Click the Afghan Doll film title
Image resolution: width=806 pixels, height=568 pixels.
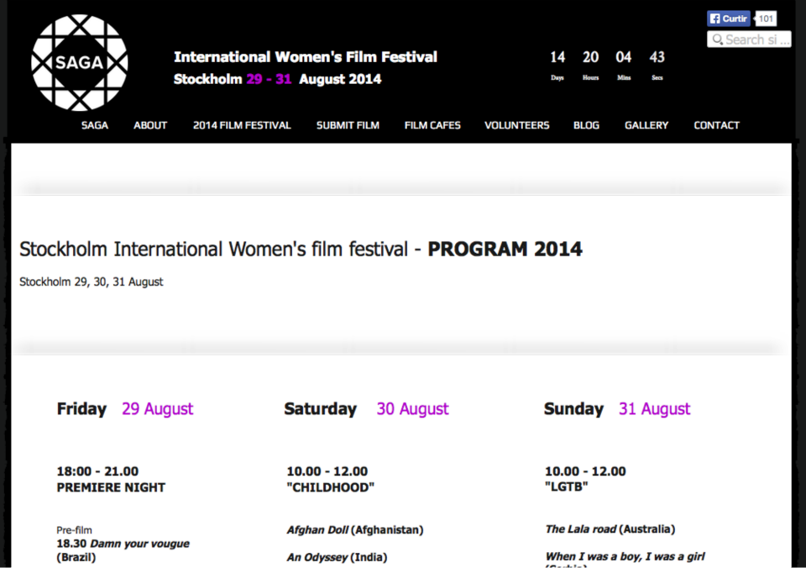pyautogui.click(x=317, y=529)
